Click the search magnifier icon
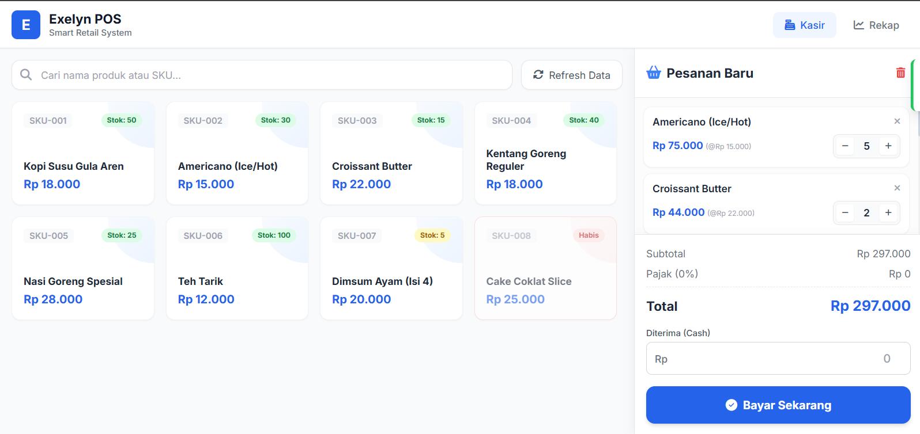This screenshot has width=920, height=434. (x=26, y=75)
